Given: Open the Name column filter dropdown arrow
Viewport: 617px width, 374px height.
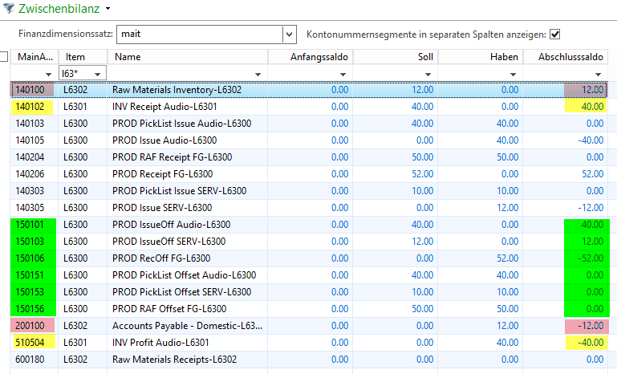Looking at the screenshot, I should tap(258, 74).
